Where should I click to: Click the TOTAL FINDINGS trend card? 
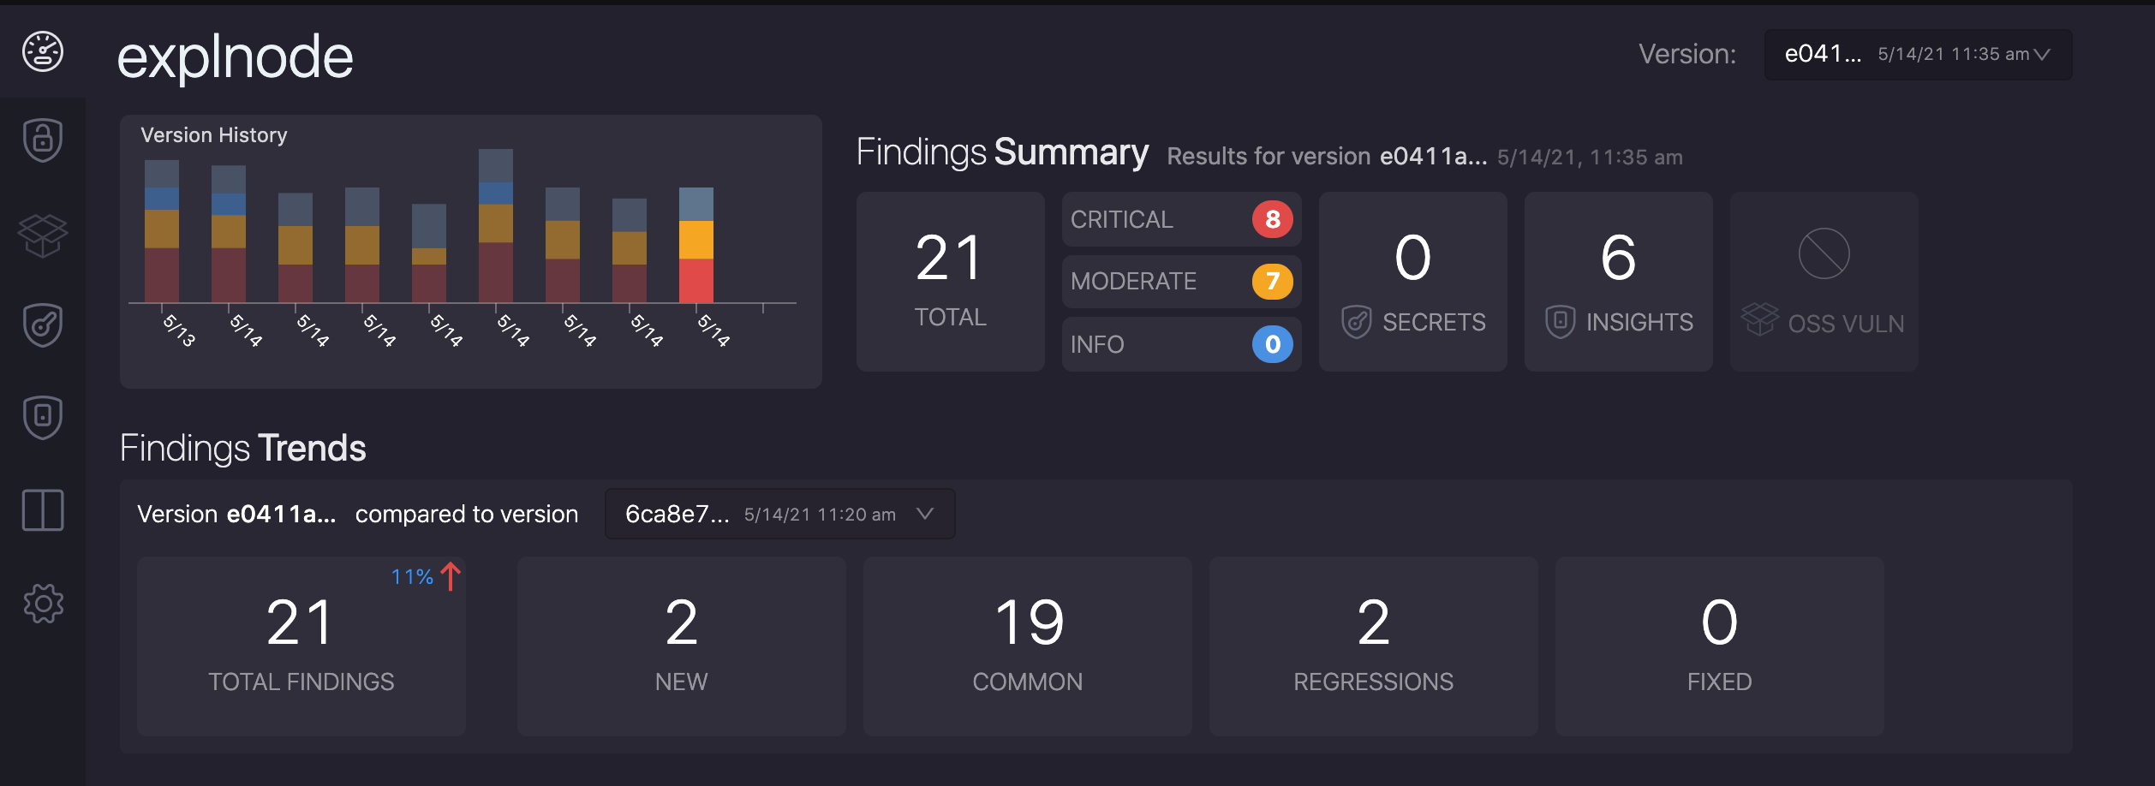point(301,646)
